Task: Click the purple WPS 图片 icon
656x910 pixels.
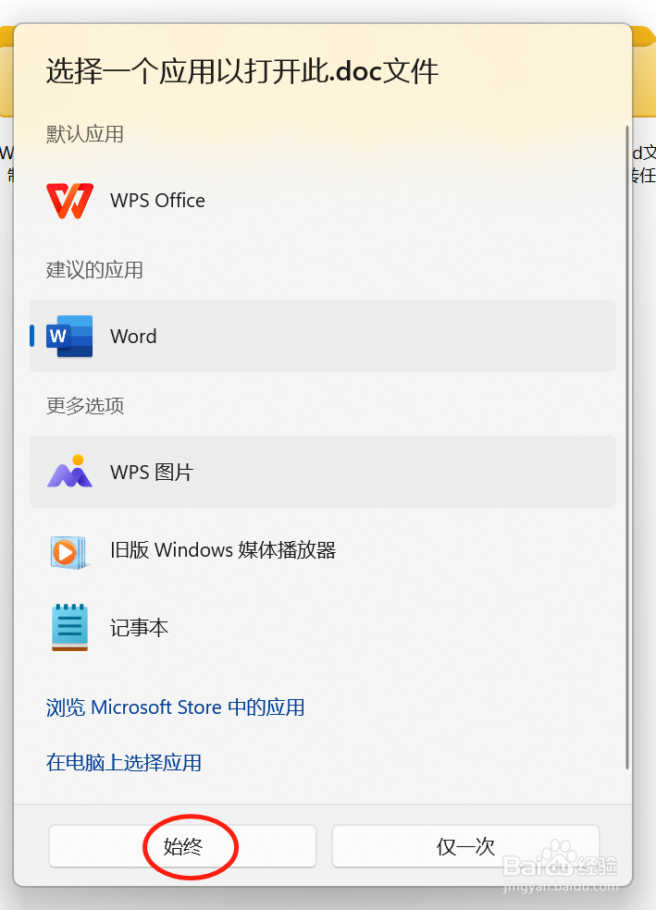Action: (x=69, y=472)
